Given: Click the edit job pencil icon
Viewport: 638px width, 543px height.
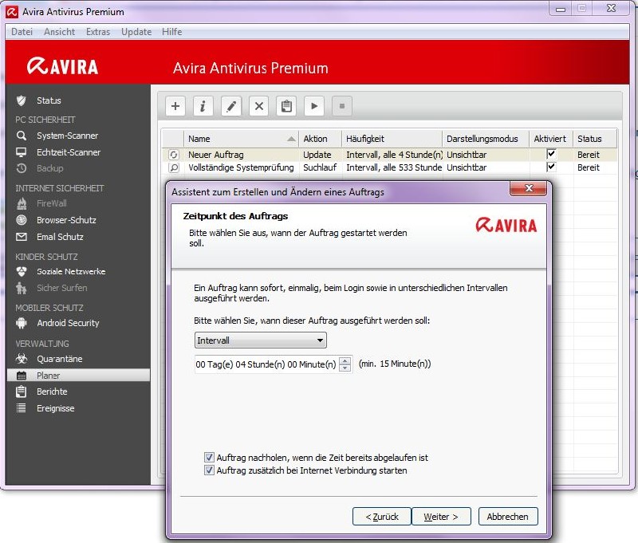Looking at the screenshot, I should [231, 106].
